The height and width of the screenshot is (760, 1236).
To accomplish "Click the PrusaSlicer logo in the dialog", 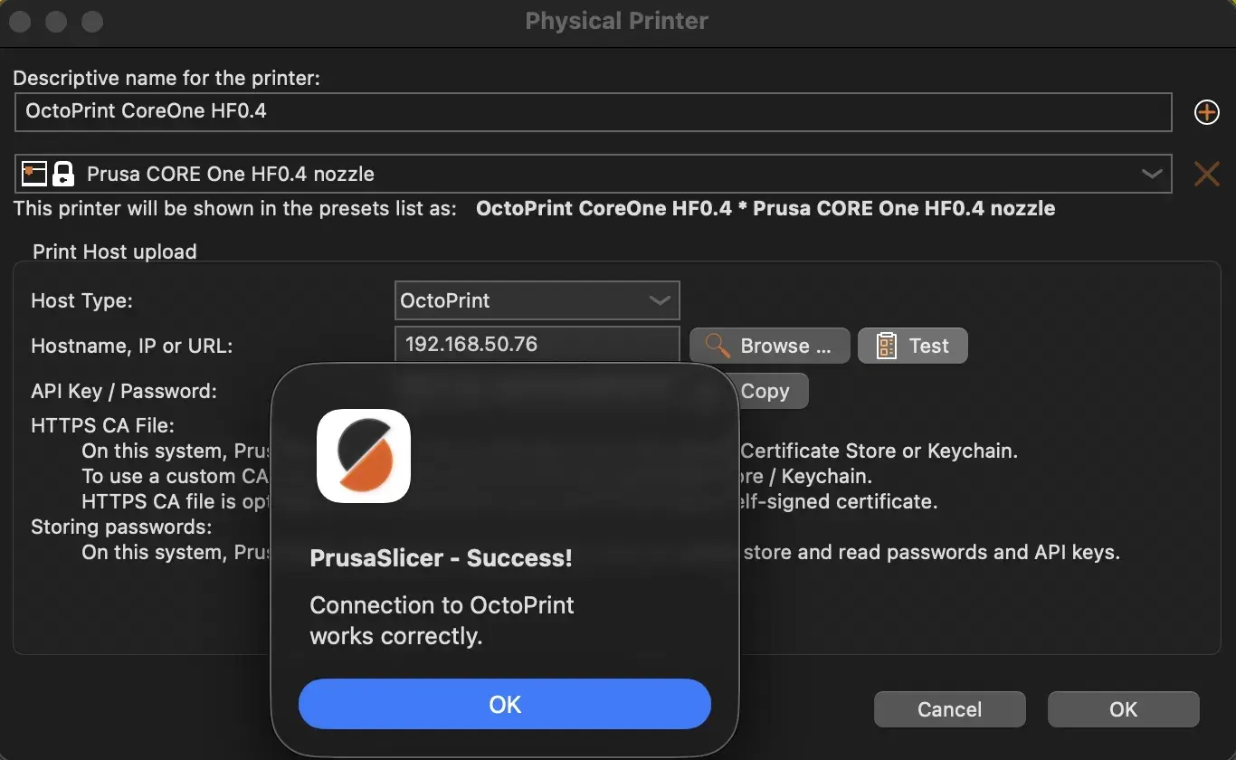I will [364, 456].
